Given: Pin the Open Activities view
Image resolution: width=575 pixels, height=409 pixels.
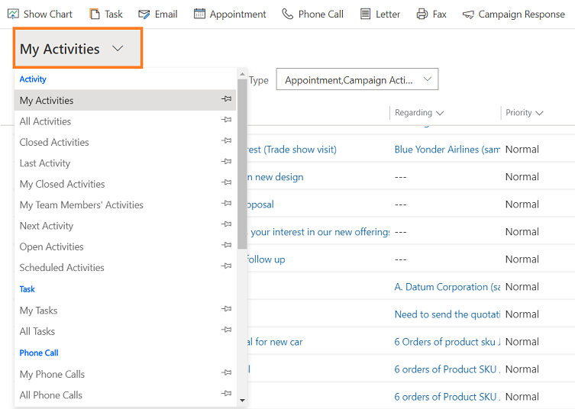Looking at the screenshot, I should [x=226, y=245].
